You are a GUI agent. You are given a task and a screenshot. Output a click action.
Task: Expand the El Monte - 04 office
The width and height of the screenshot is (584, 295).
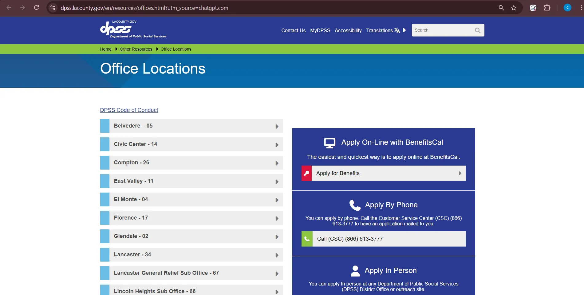191,199
